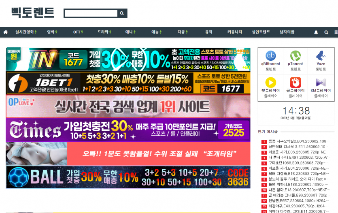Open the 곰플레이어 player icon

click(295, 83)
